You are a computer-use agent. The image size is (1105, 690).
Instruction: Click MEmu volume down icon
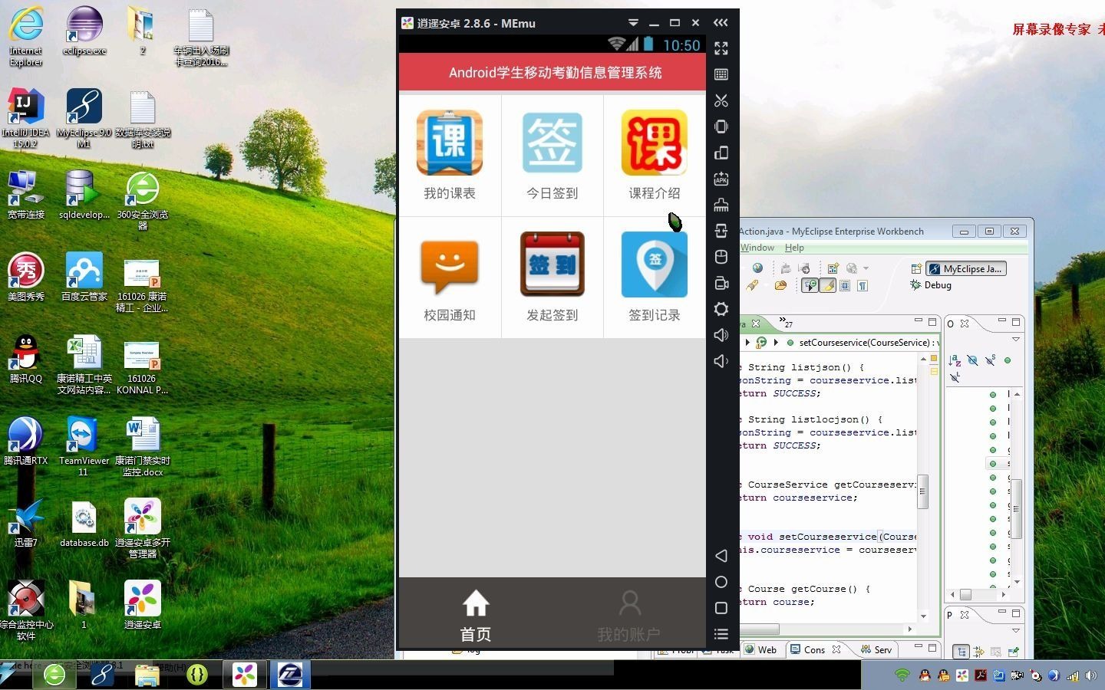pyautogui.click(x=721, y=361)
